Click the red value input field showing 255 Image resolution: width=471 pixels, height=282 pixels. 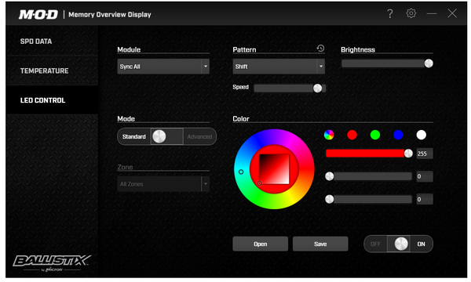tap(425, 154)
